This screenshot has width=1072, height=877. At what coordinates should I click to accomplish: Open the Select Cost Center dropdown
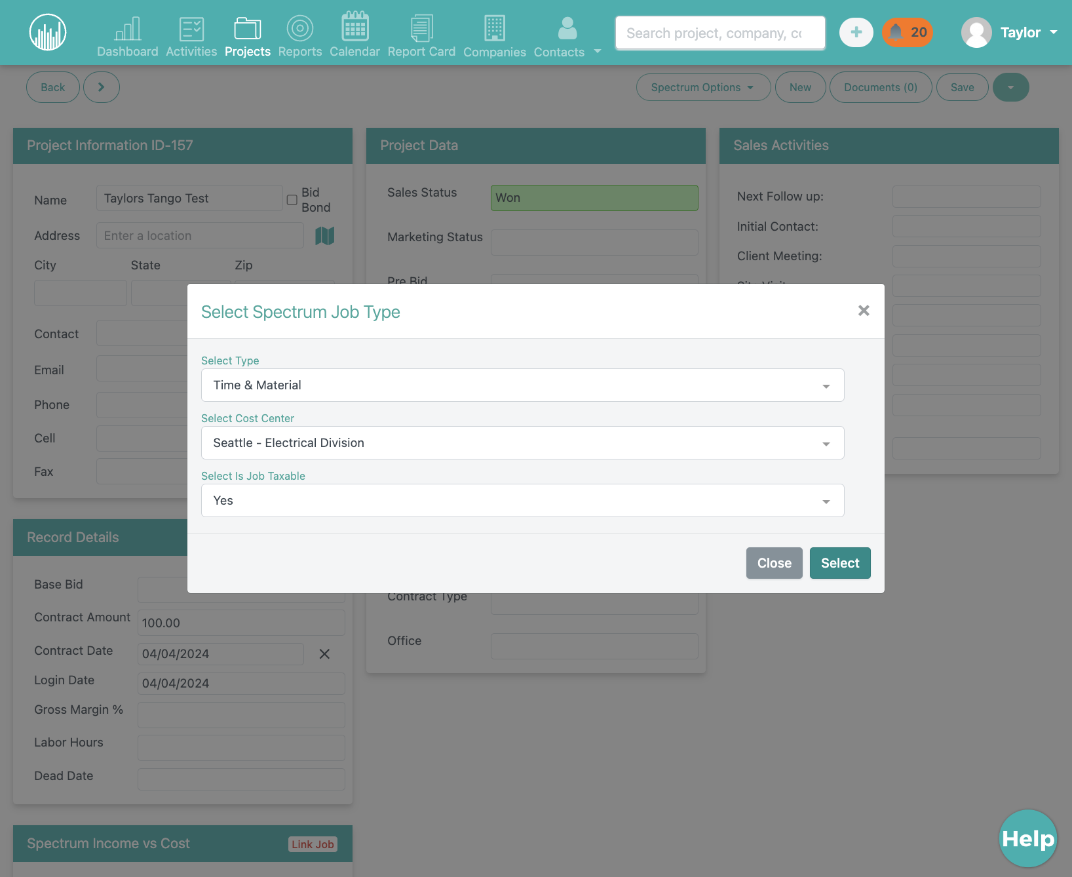(523, 443)
